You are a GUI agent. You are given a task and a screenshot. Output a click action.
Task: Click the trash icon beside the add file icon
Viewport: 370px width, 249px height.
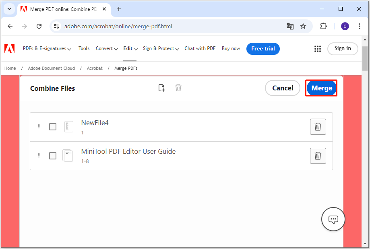point(178,88)
